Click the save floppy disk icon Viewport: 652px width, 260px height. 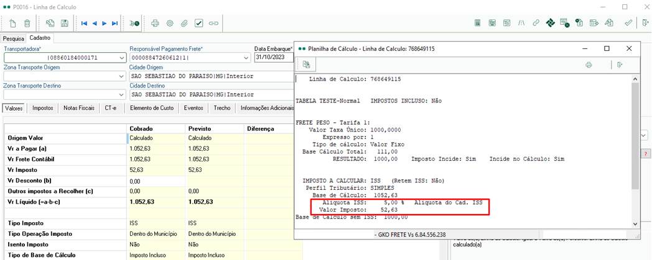coord(65,23)
